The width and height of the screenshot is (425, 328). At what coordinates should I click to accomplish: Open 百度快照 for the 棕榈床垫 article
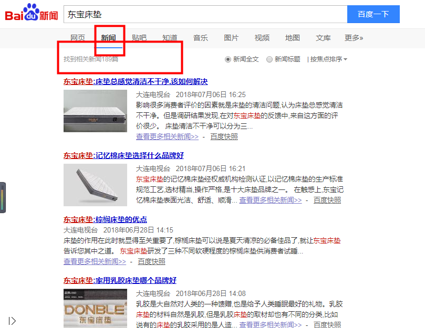151,261
